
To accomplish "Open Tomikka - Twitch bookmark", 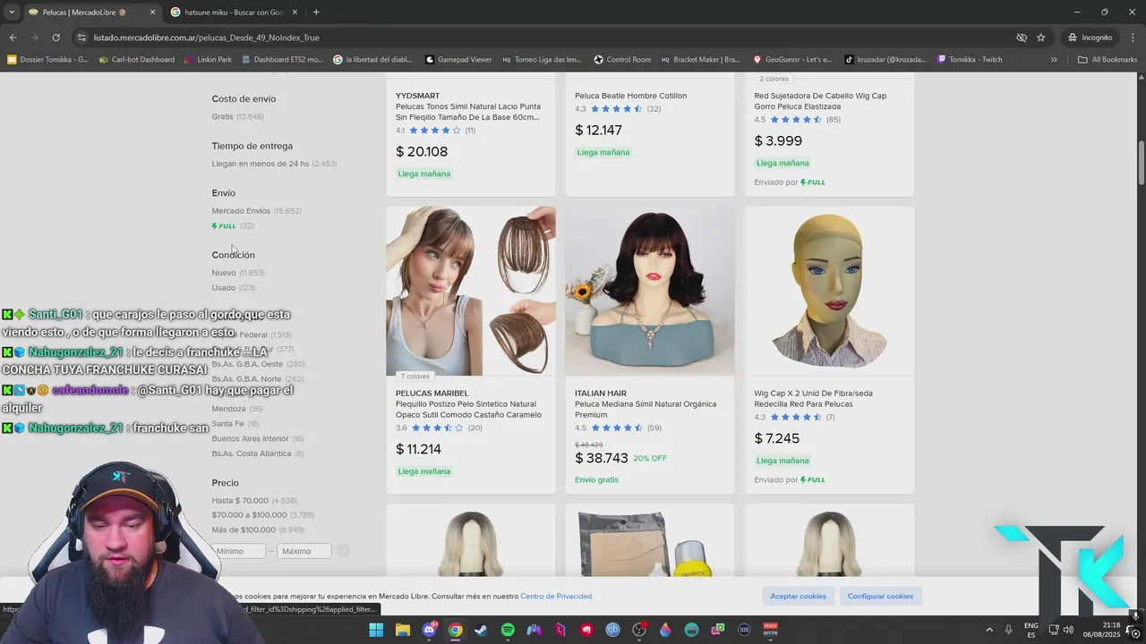I will tap(970, 60).
